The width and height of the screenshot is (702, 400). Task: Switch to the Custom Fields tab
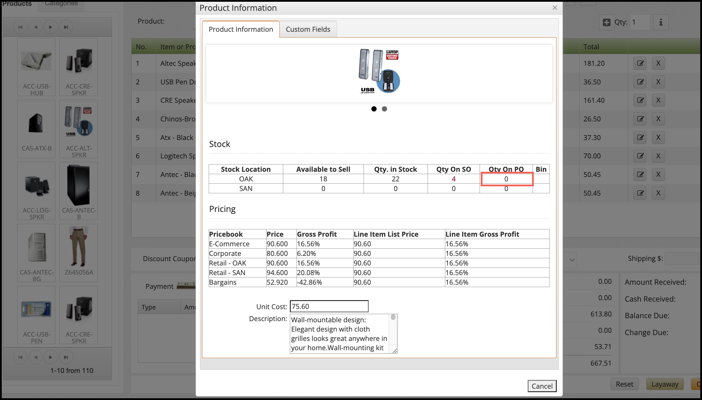pyautogui.click(x=308, y=29)
